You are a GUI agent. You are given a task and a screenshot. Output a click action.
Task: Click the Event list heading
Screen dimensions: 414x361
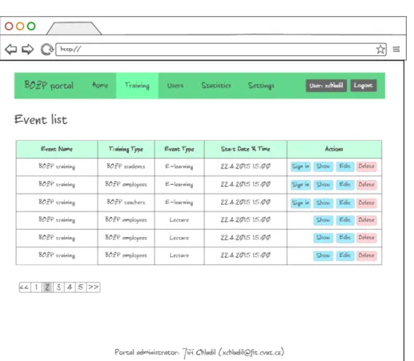[x=41, y=119]
